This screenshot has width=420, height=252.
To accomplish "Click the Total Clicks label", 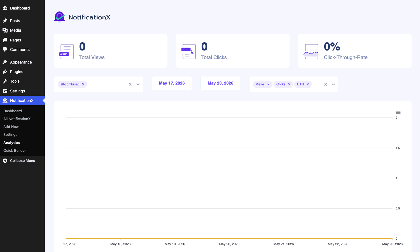I will click(214, 57).
